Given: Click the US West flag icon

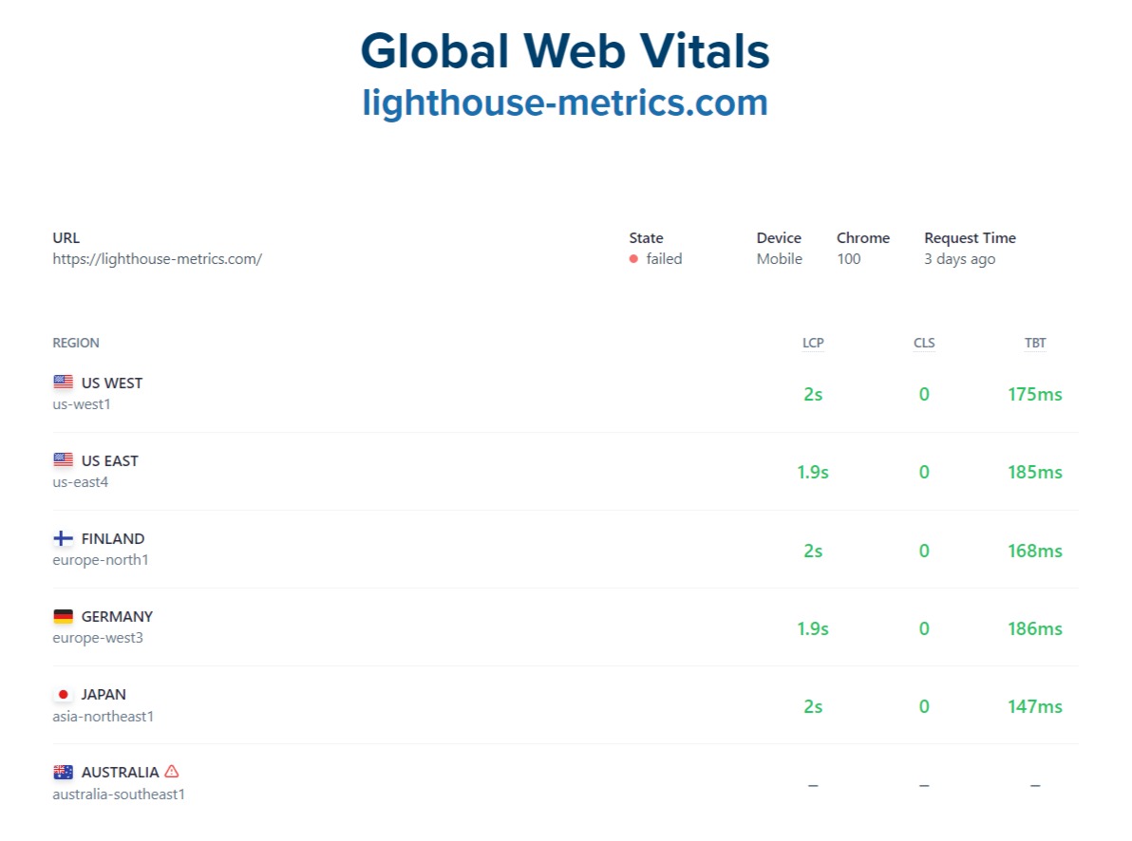Looking at the screenshot, I should (x=64, y=382).
